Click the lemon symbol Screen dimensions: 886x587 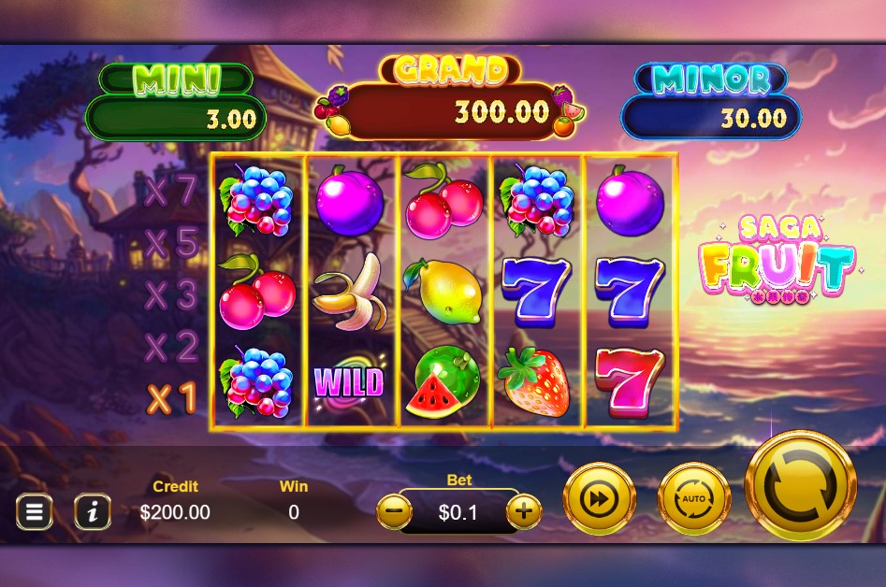[x=443, y=292]
